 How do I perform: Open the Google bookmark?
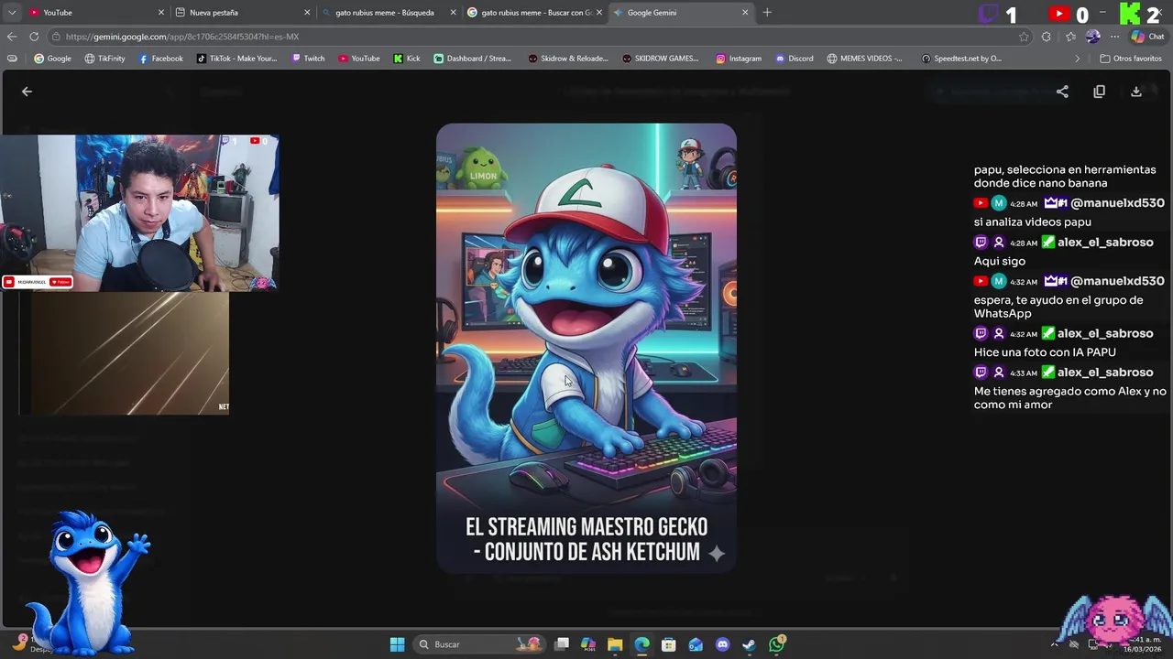click(52, 59)
